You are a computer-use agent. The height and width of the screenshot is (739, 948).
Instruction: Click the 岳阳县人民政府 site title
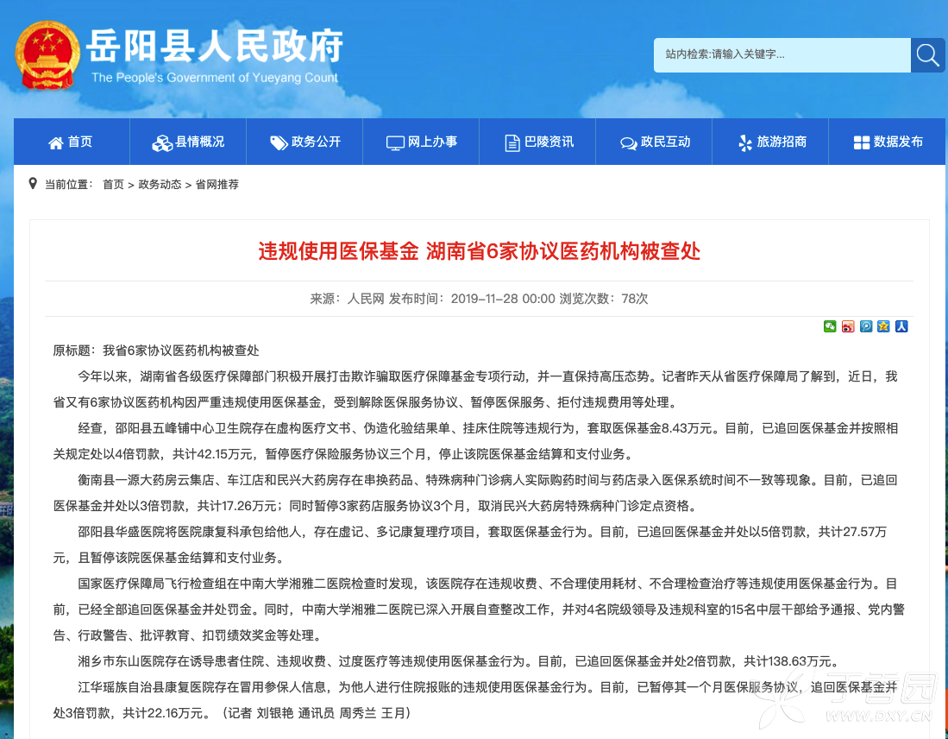coord(215,46)
